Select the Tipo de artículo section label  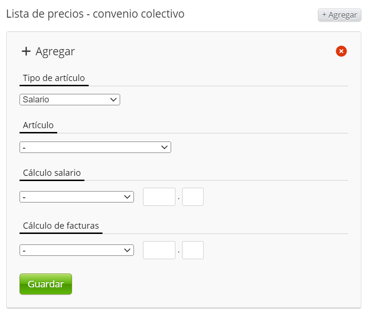tap(54, 78)
